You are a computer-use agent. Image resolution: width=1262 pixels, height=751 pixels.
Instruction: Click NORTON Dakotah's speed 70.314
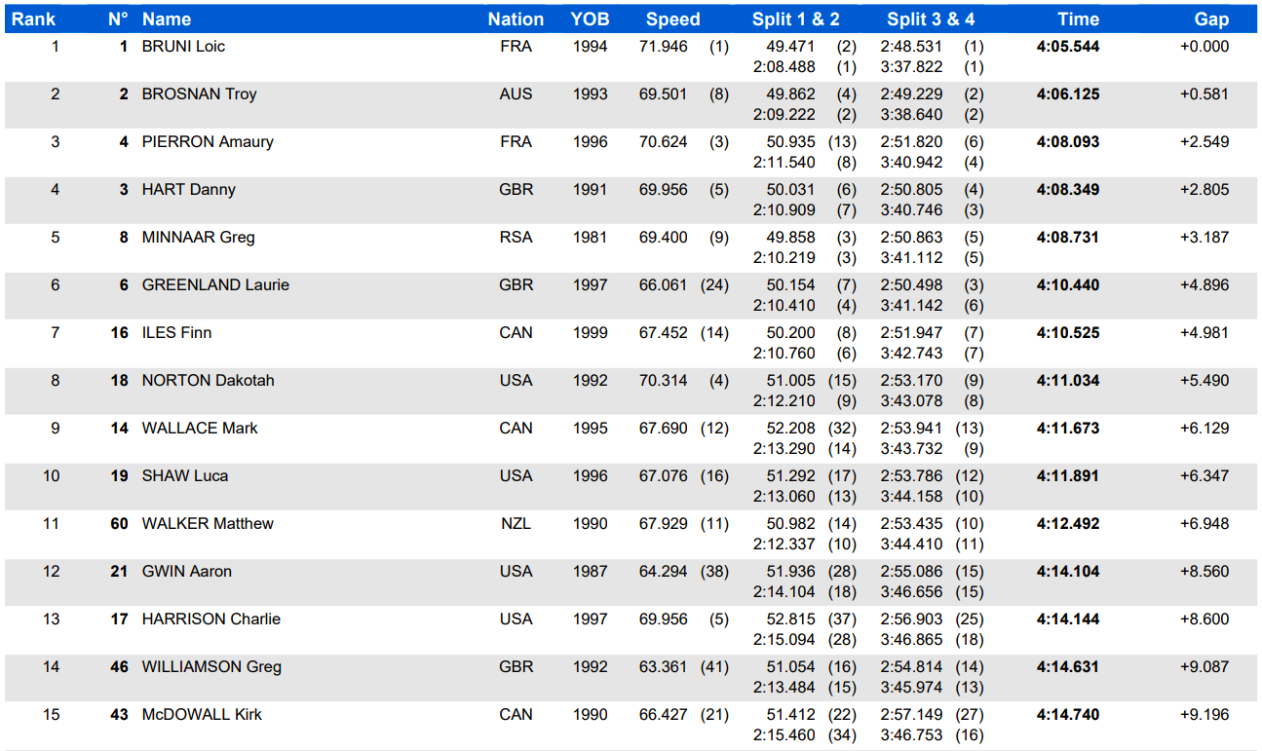tap(663, 381)
